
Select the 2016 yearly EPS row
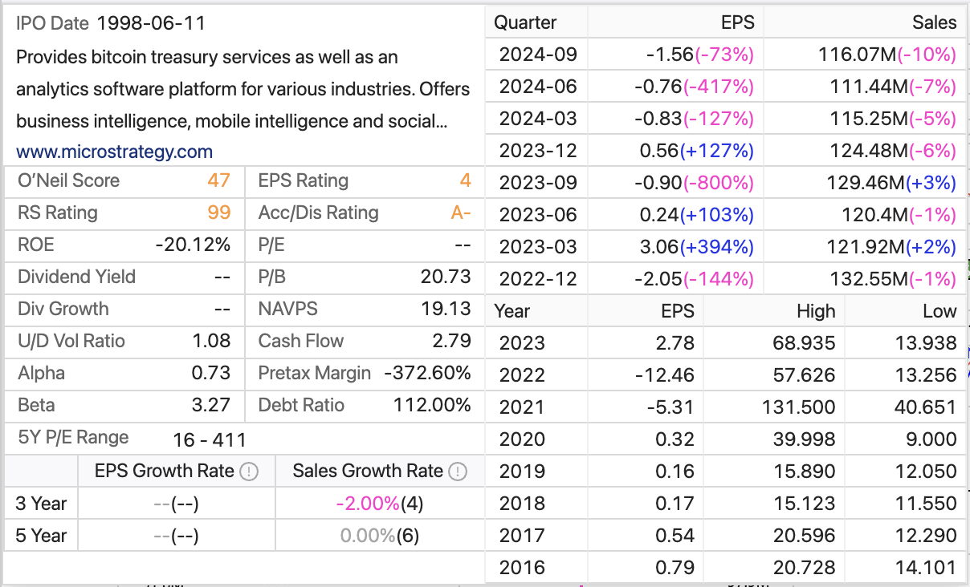723,567
